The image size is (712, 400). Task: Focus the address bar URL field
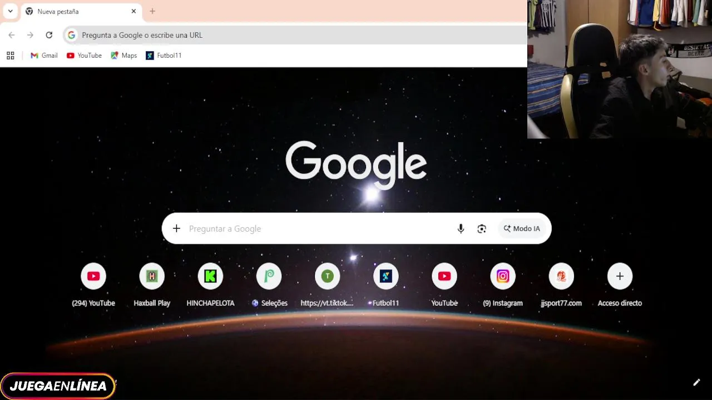(x=295, y=35)
